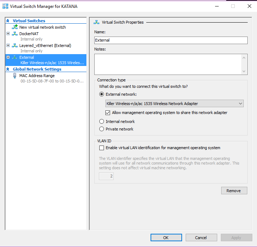
Task: Confirm with the OK button
Action: (166, 238)
